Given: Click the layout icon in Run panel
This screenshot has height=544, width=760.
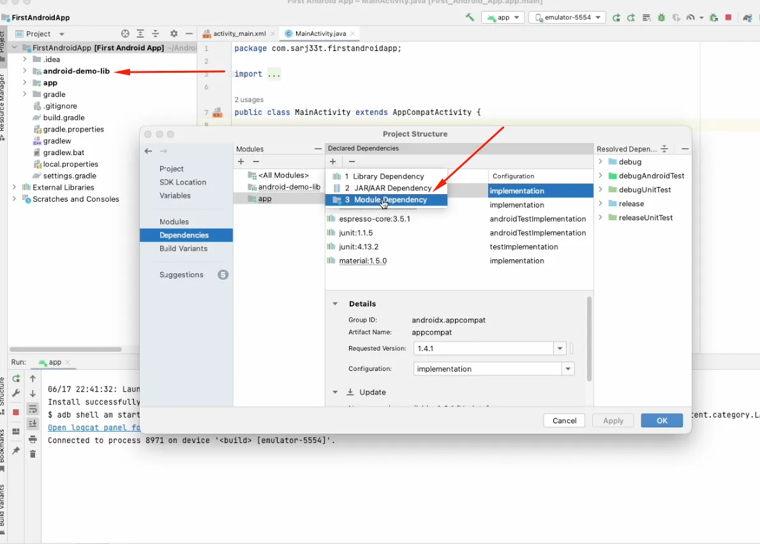Looking at the screenshot, I should pyautogui.click(x=16, y=431).
